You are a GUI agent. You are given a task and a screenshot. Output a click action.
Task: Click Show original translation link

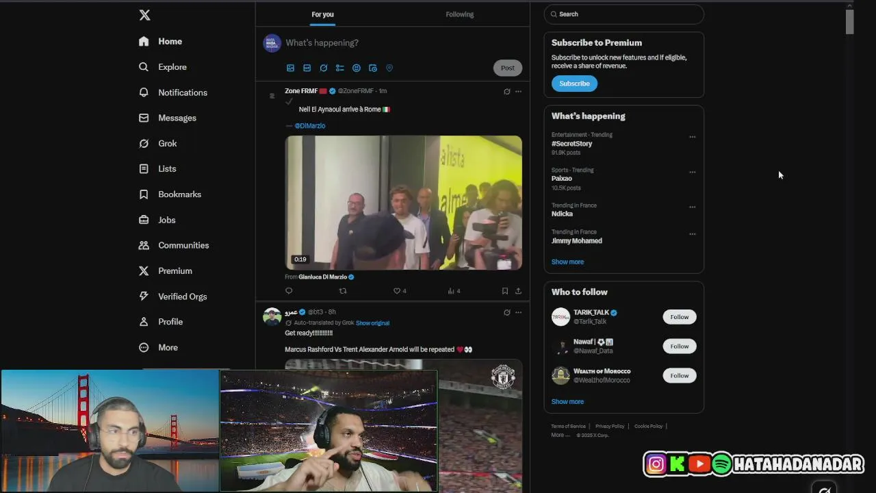click(x=372, y=323)
